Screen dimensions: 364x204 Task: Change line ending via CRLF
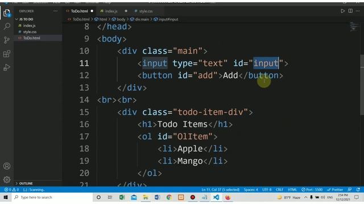pyautogui.click(x=279, y=190)
